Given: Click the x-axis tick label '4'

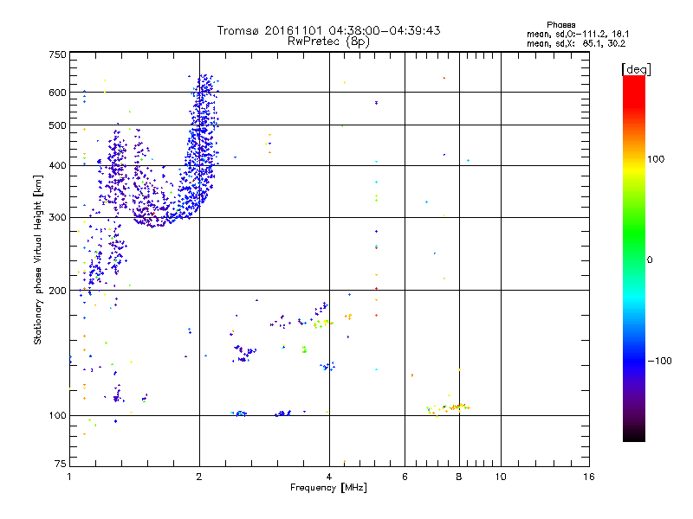Looking at the screenshot, I should (329, 477).
